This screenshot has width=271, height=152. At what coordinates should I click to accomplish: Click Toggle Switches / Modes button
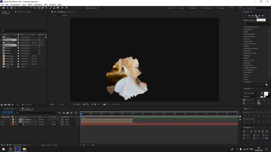49,145
